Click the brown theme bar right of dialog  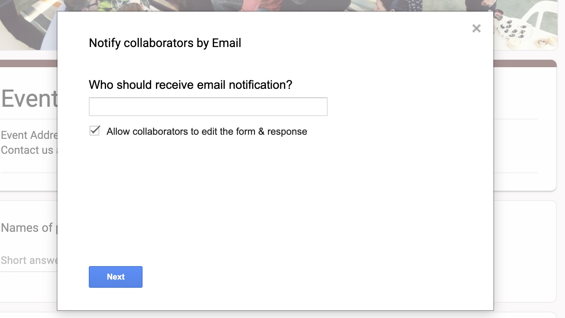pos(524,63)
